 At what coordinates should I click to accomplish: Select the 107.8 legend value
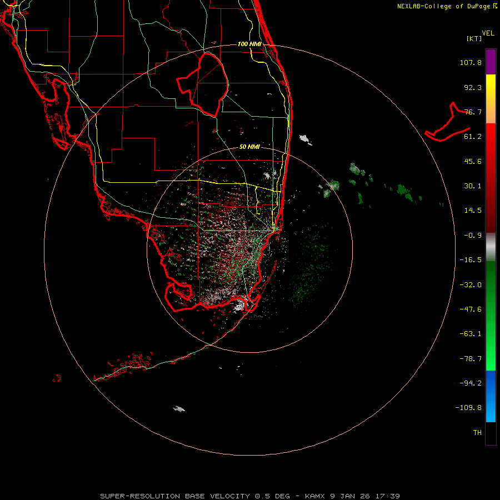tap(471, 62)
